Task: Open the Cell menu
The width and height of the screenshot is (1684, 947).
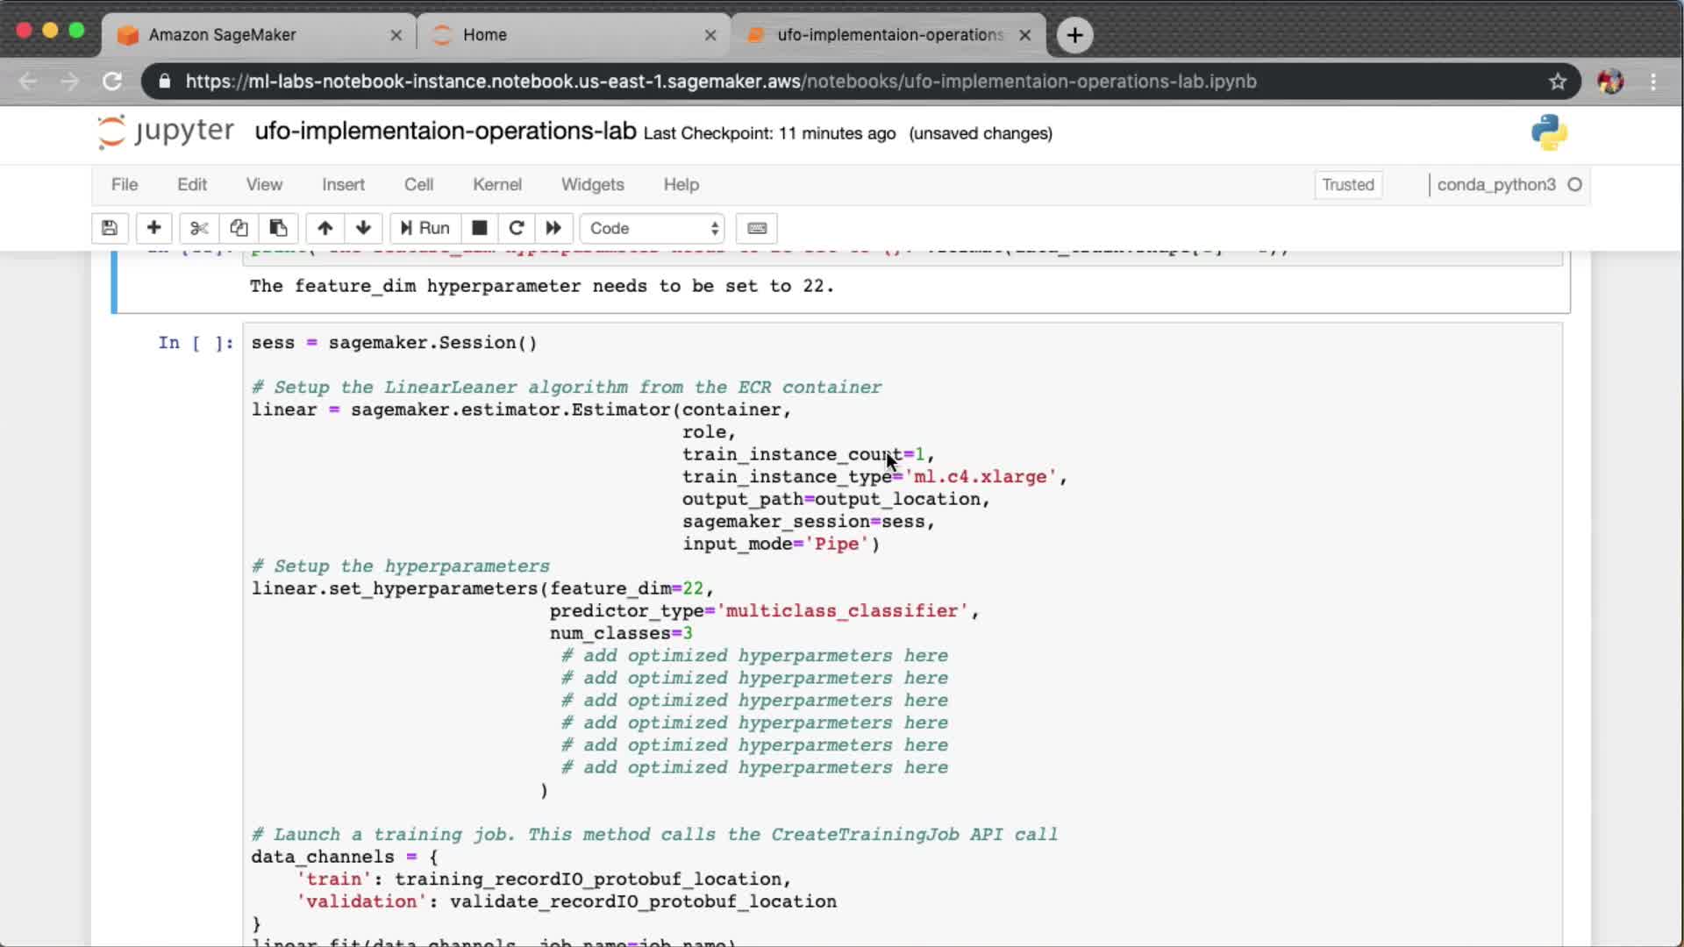Action: tap(418, 184)
